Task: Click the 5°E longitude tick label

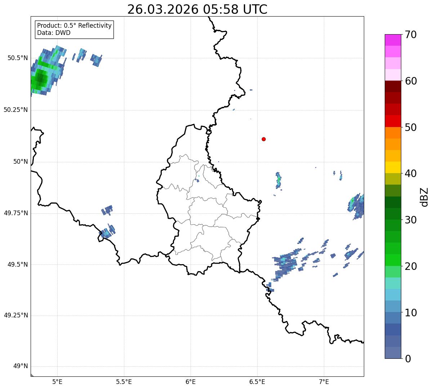Action: [x=57, y=382]
